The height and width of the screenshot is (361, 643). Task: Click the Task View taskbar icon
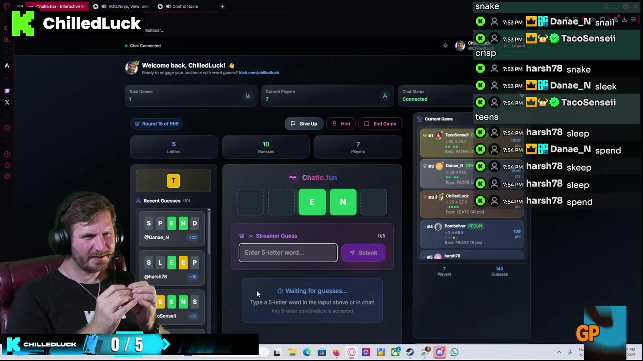click(x=277, y=352)
